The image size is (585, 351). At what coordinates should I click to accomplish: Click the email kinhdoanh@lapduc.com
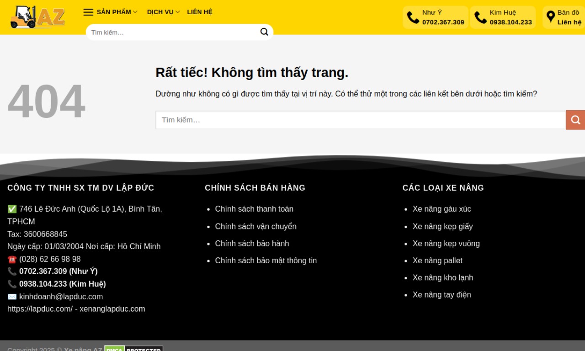[61, 297]
